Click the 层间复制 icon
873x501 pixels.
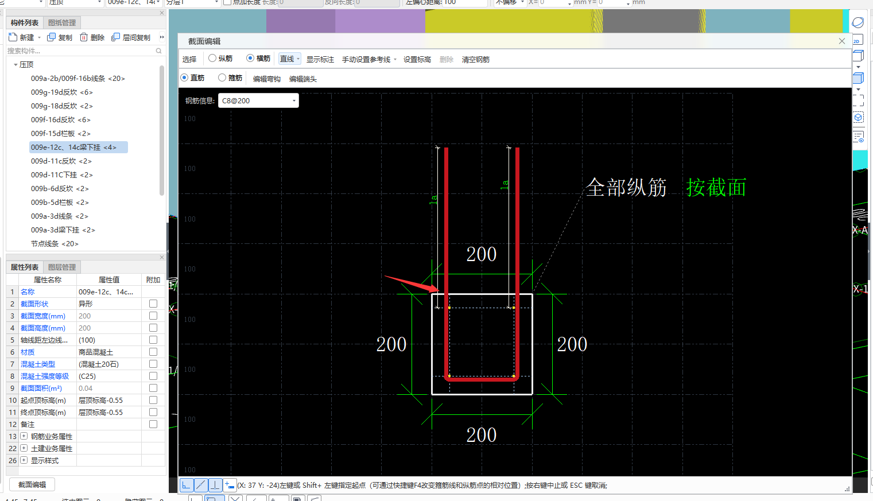[x=115, y=37]
